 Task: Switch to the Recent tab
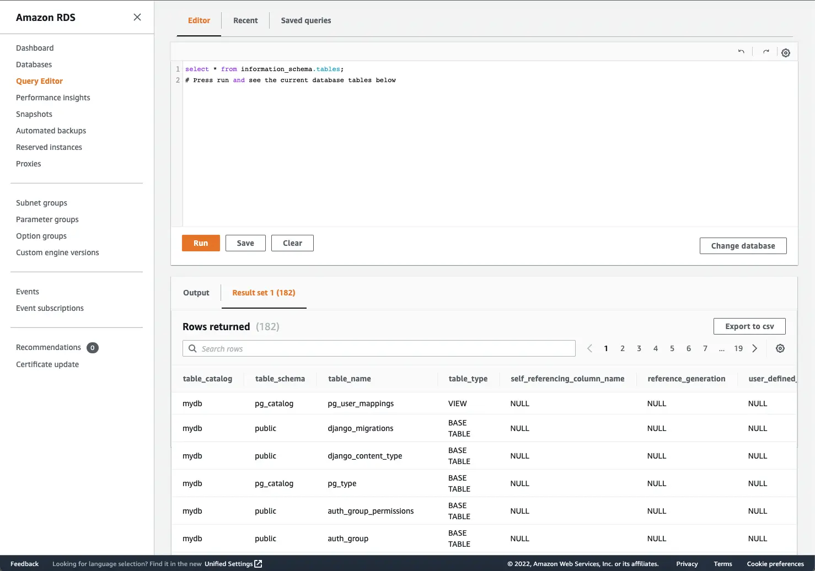coord(245,20)
